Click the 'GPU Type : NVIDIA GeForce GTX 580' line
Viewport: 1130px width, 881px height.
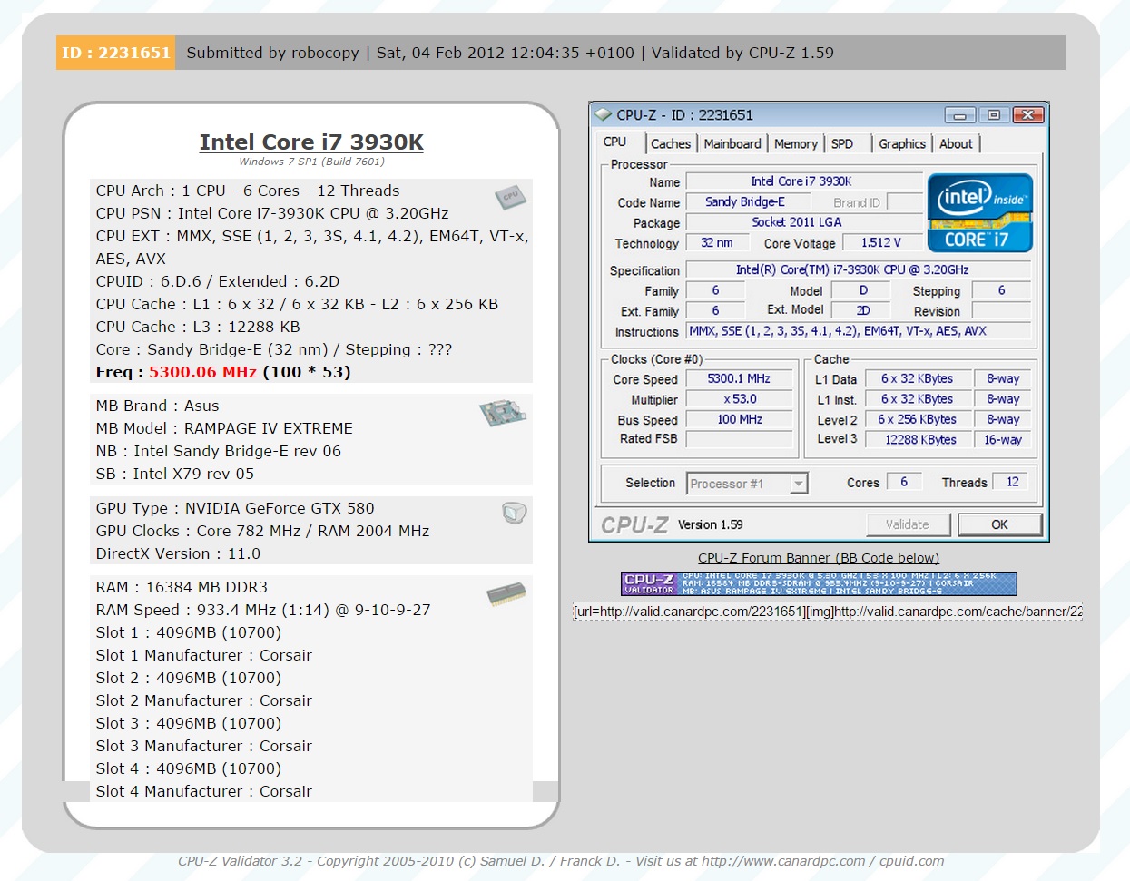pyautogui.click(x=235, y=508)
